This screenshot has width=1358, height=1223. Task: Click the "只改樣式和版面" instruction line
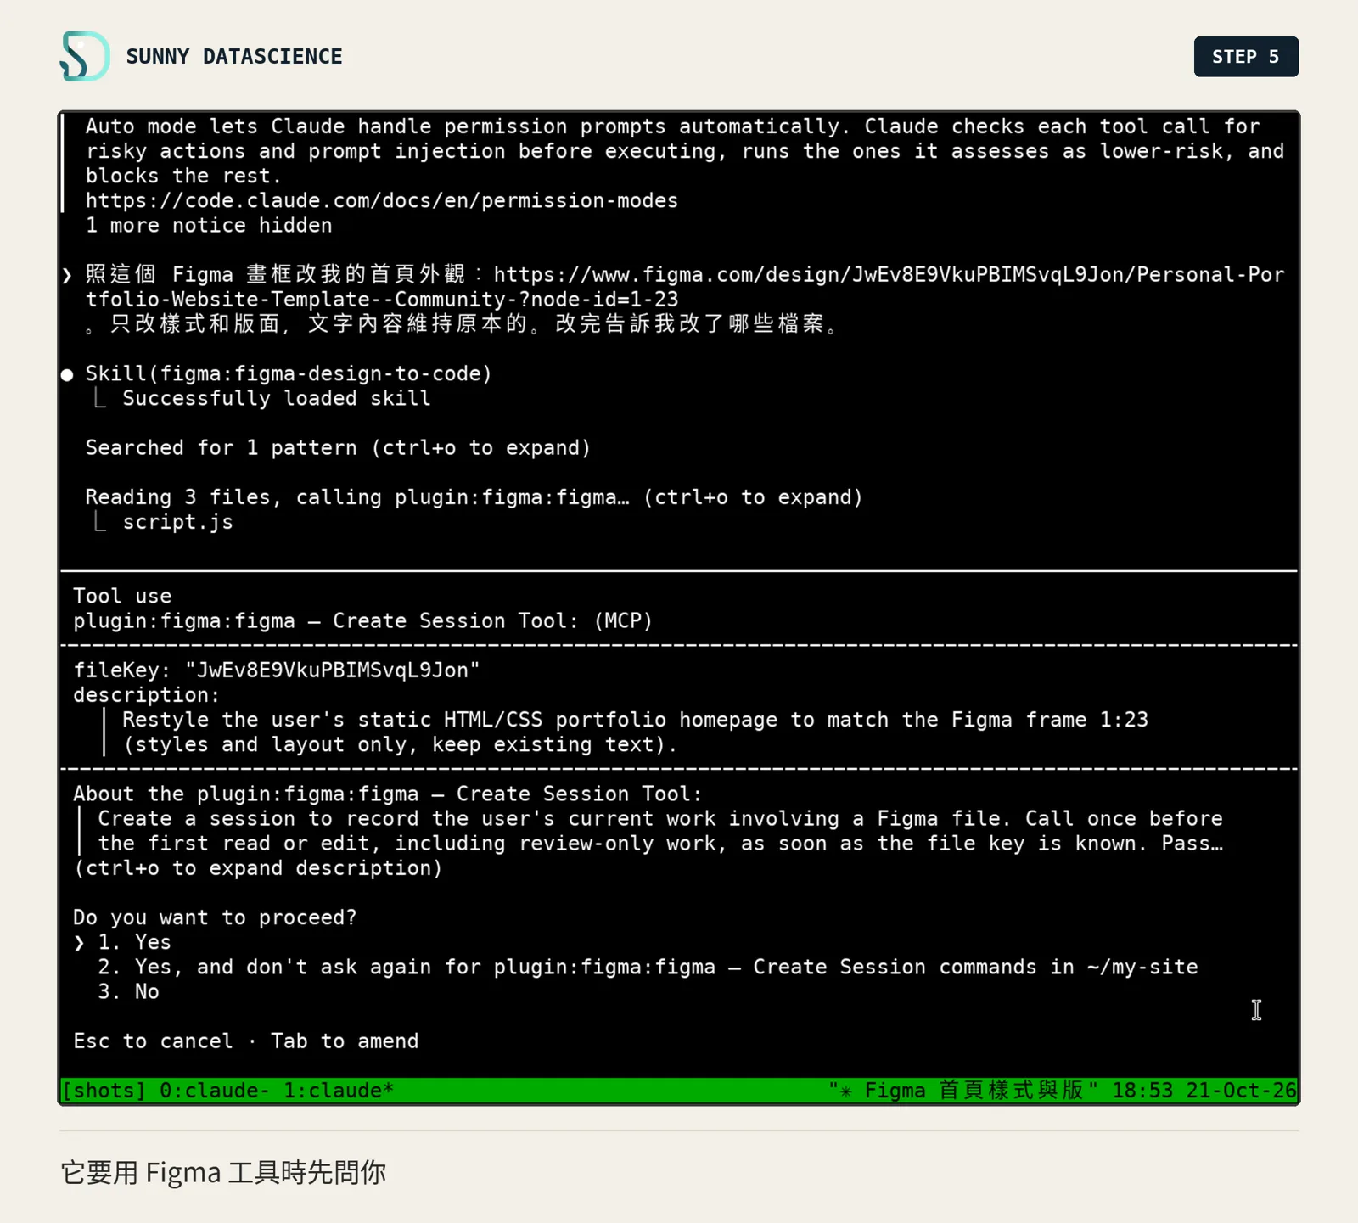463,324
